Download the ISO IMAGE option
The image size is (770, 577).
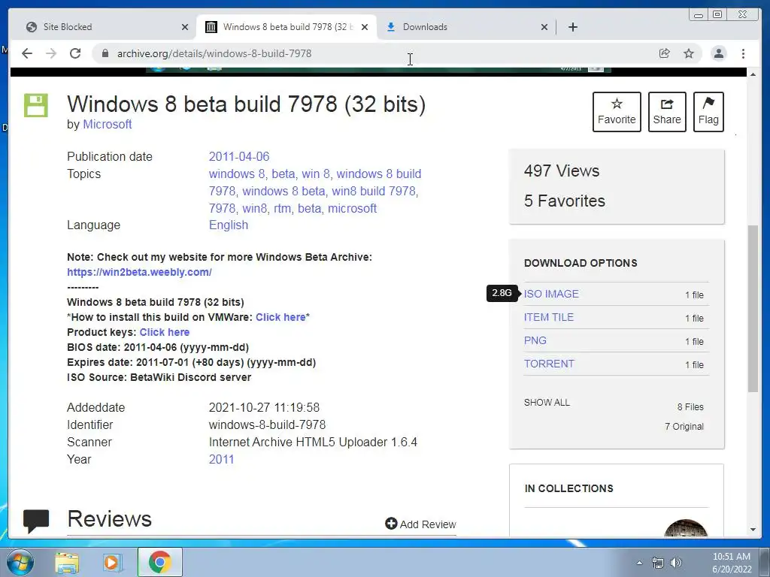pyautogui.click(x=551, y=294)
